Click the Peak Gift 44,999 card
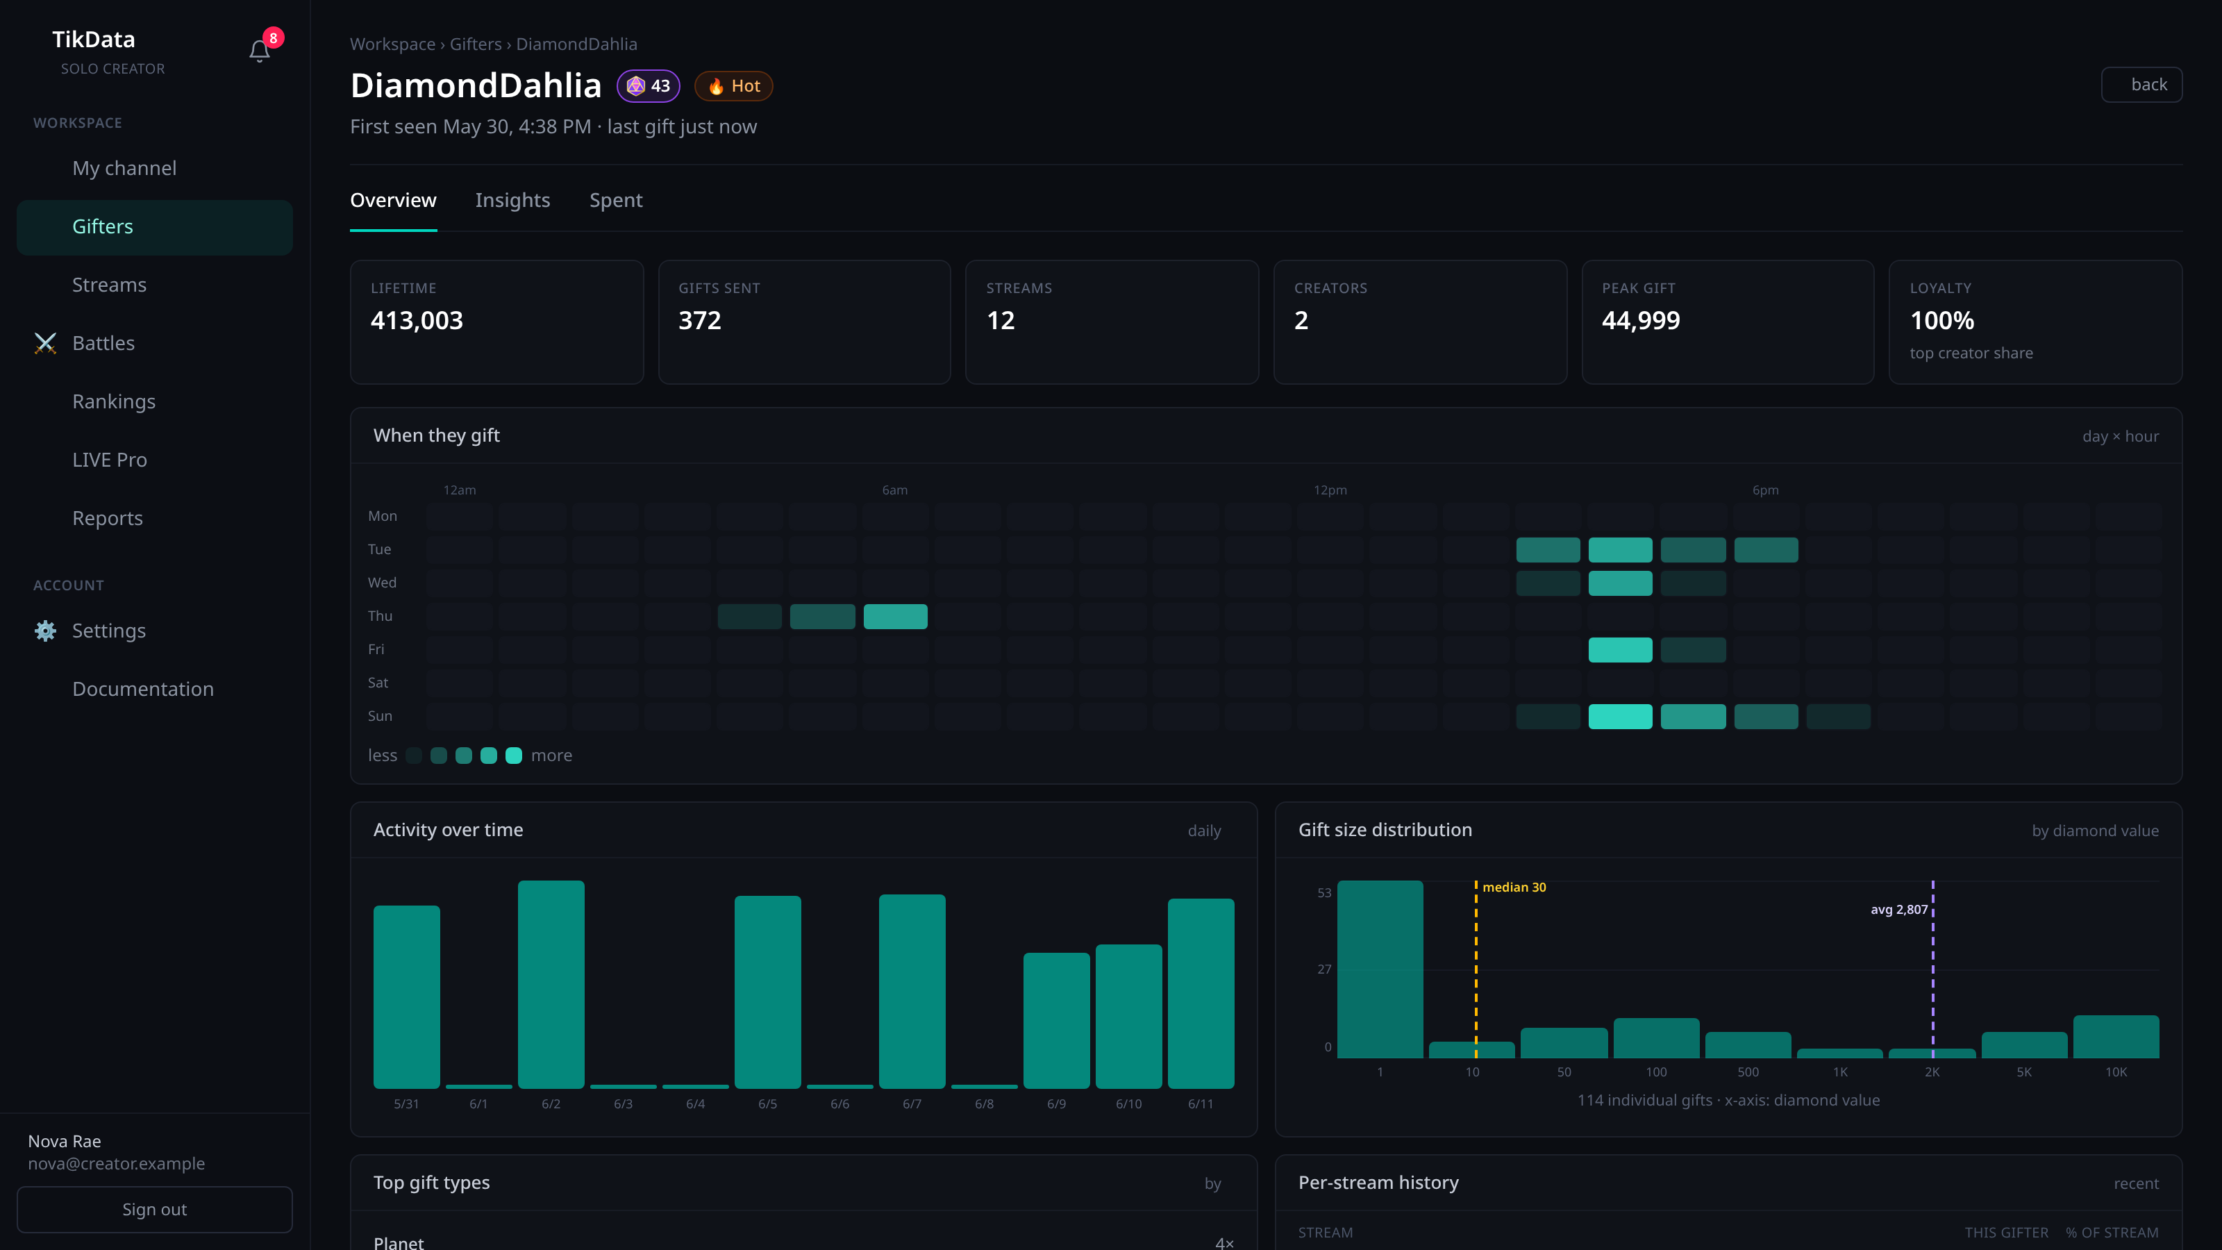2222x1250 pixels. [1728, 322]
